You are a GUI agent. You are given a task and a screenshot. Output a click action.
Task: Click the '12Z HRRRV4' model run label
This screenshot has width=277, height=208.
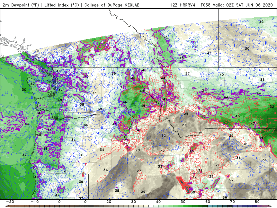[x=182, y=5]
